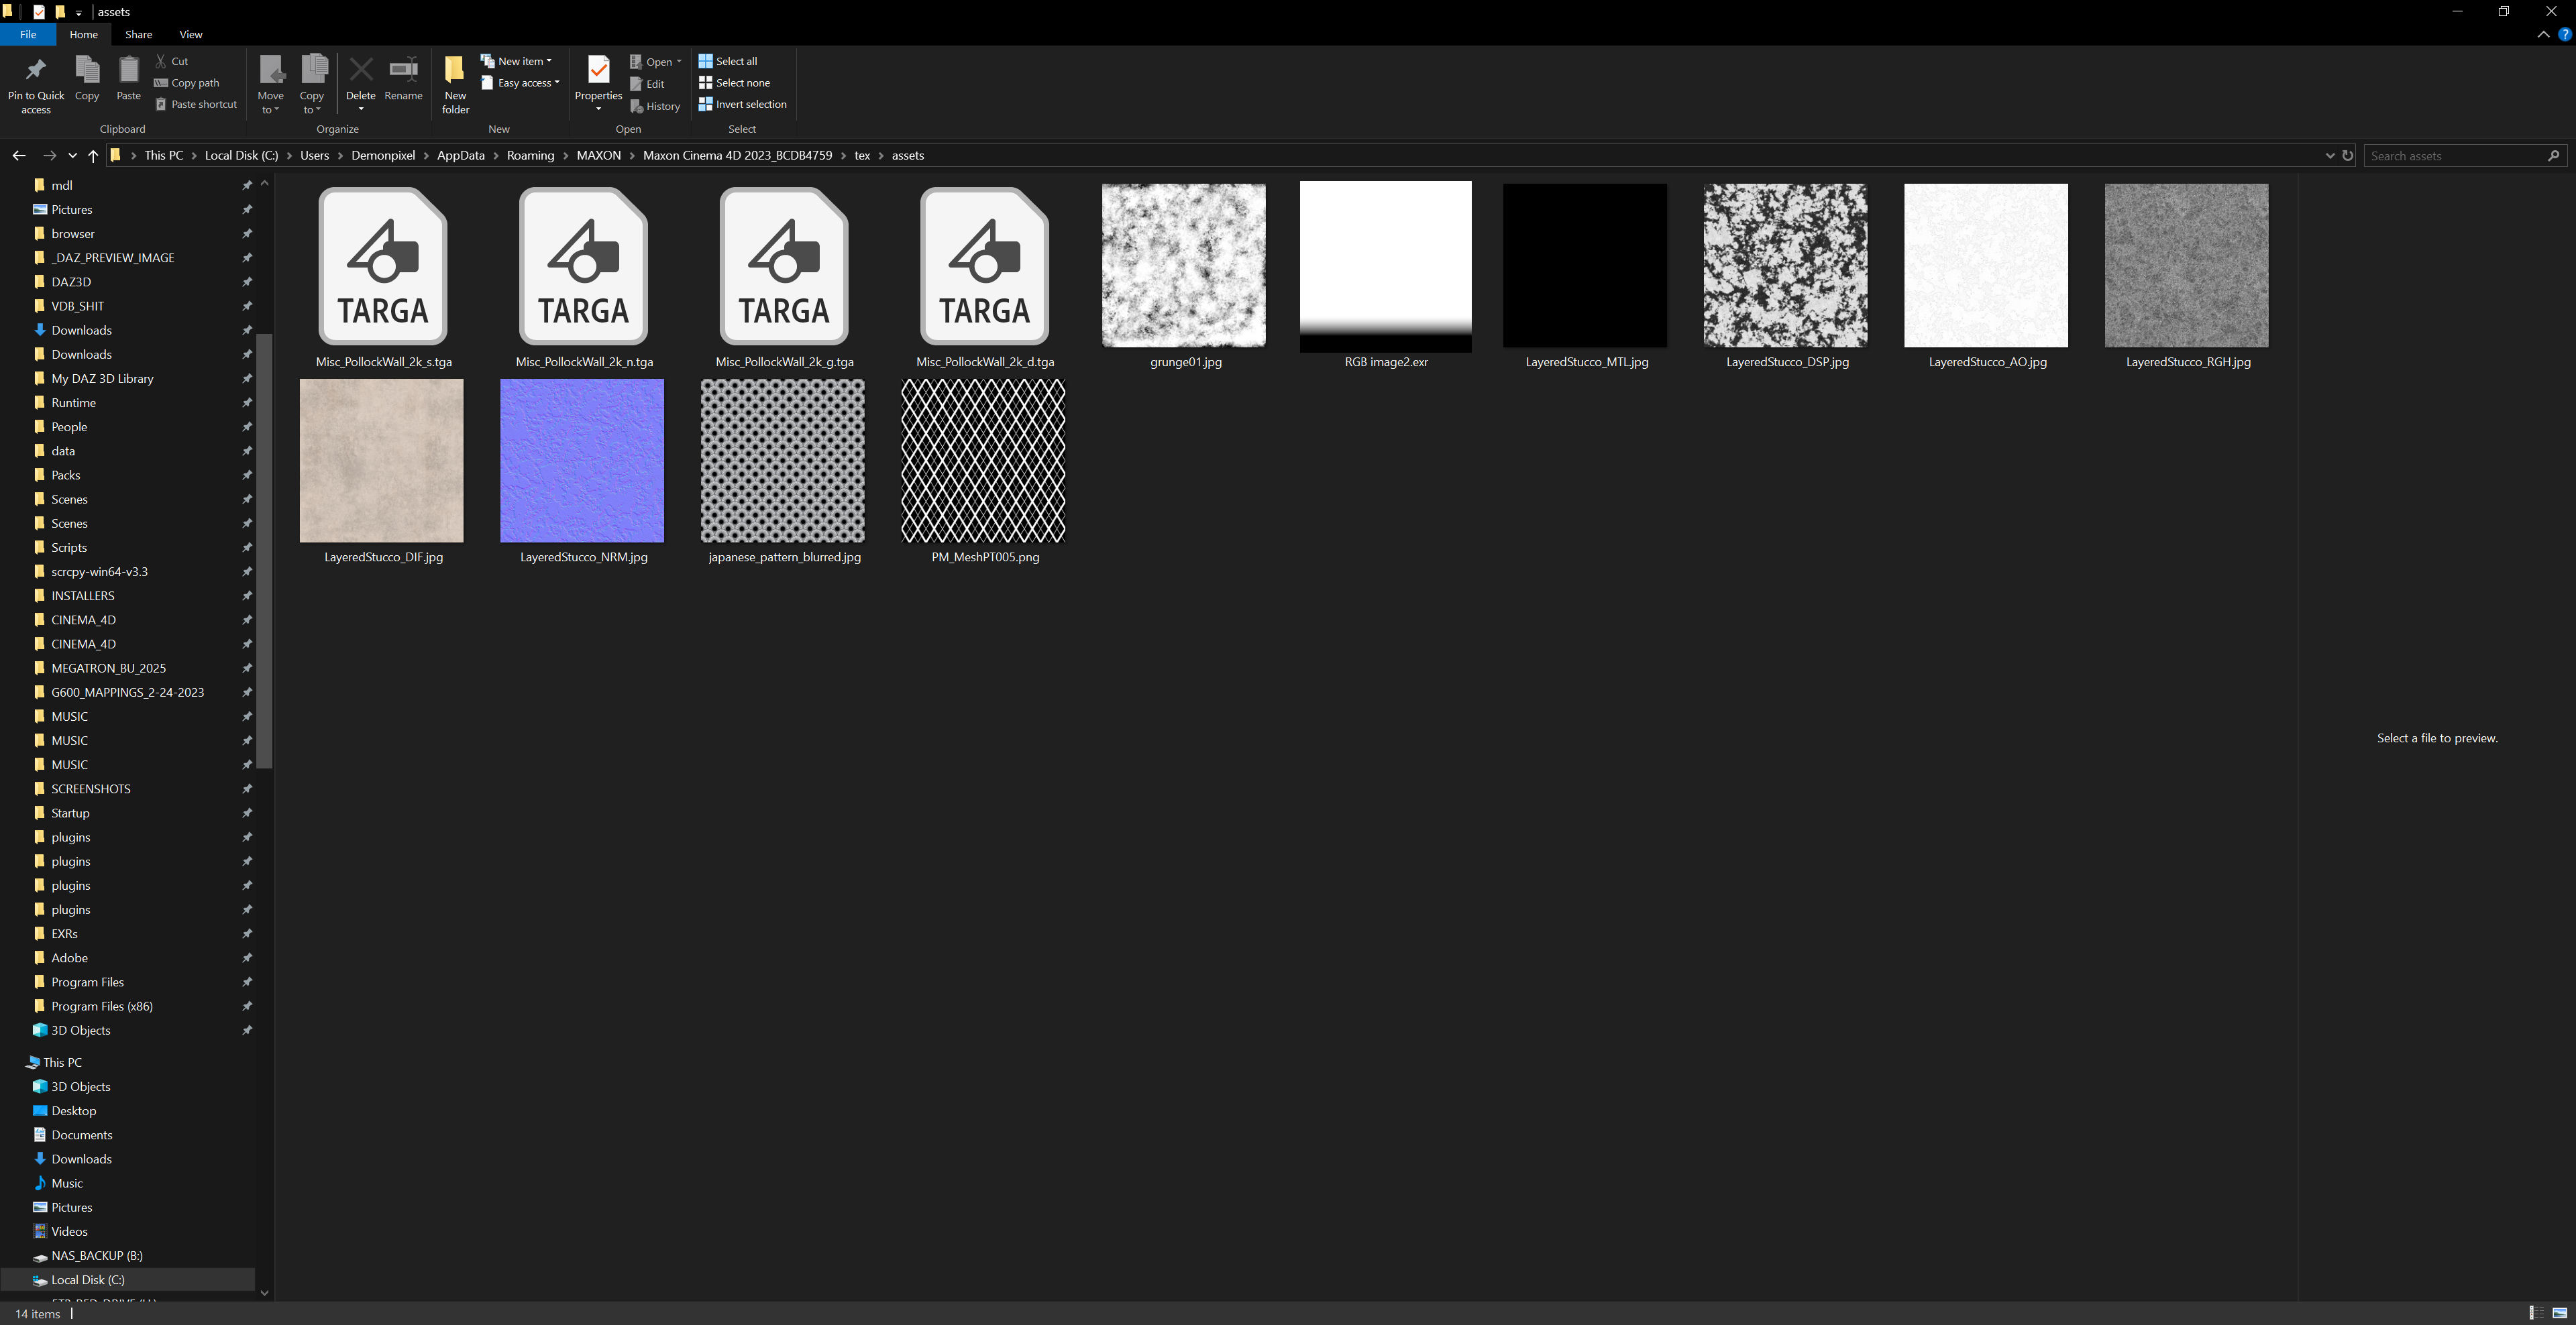
Task: Refresh the folder via address bar icon
Action: coord(2347,156)
